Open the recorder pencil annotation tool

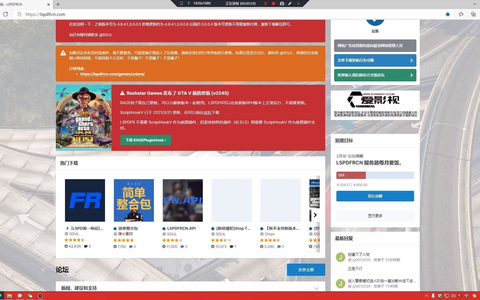[x=290, y=3]
